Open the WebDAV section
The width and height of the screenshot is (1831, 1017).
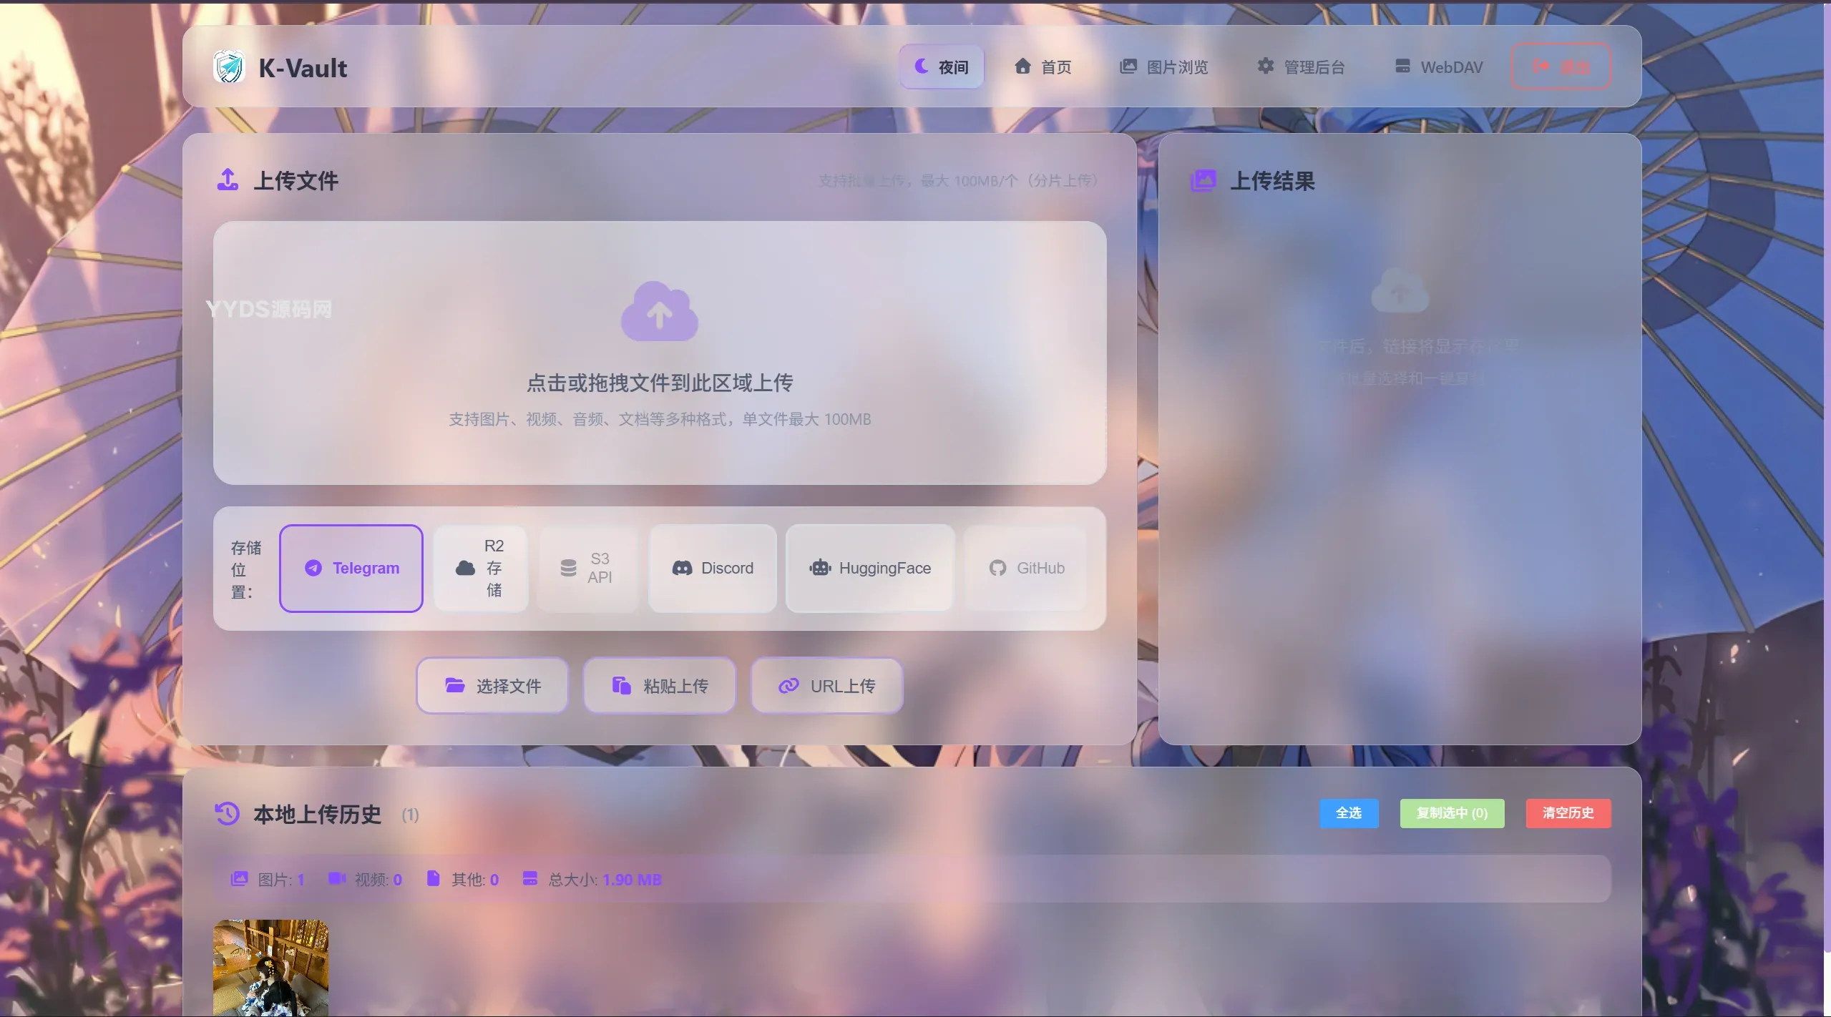coord(1437,67)
